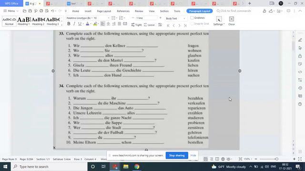The image size is (305, 171).
Task: Set Tight paragraph spacing
Action: (x=137, y=25)
